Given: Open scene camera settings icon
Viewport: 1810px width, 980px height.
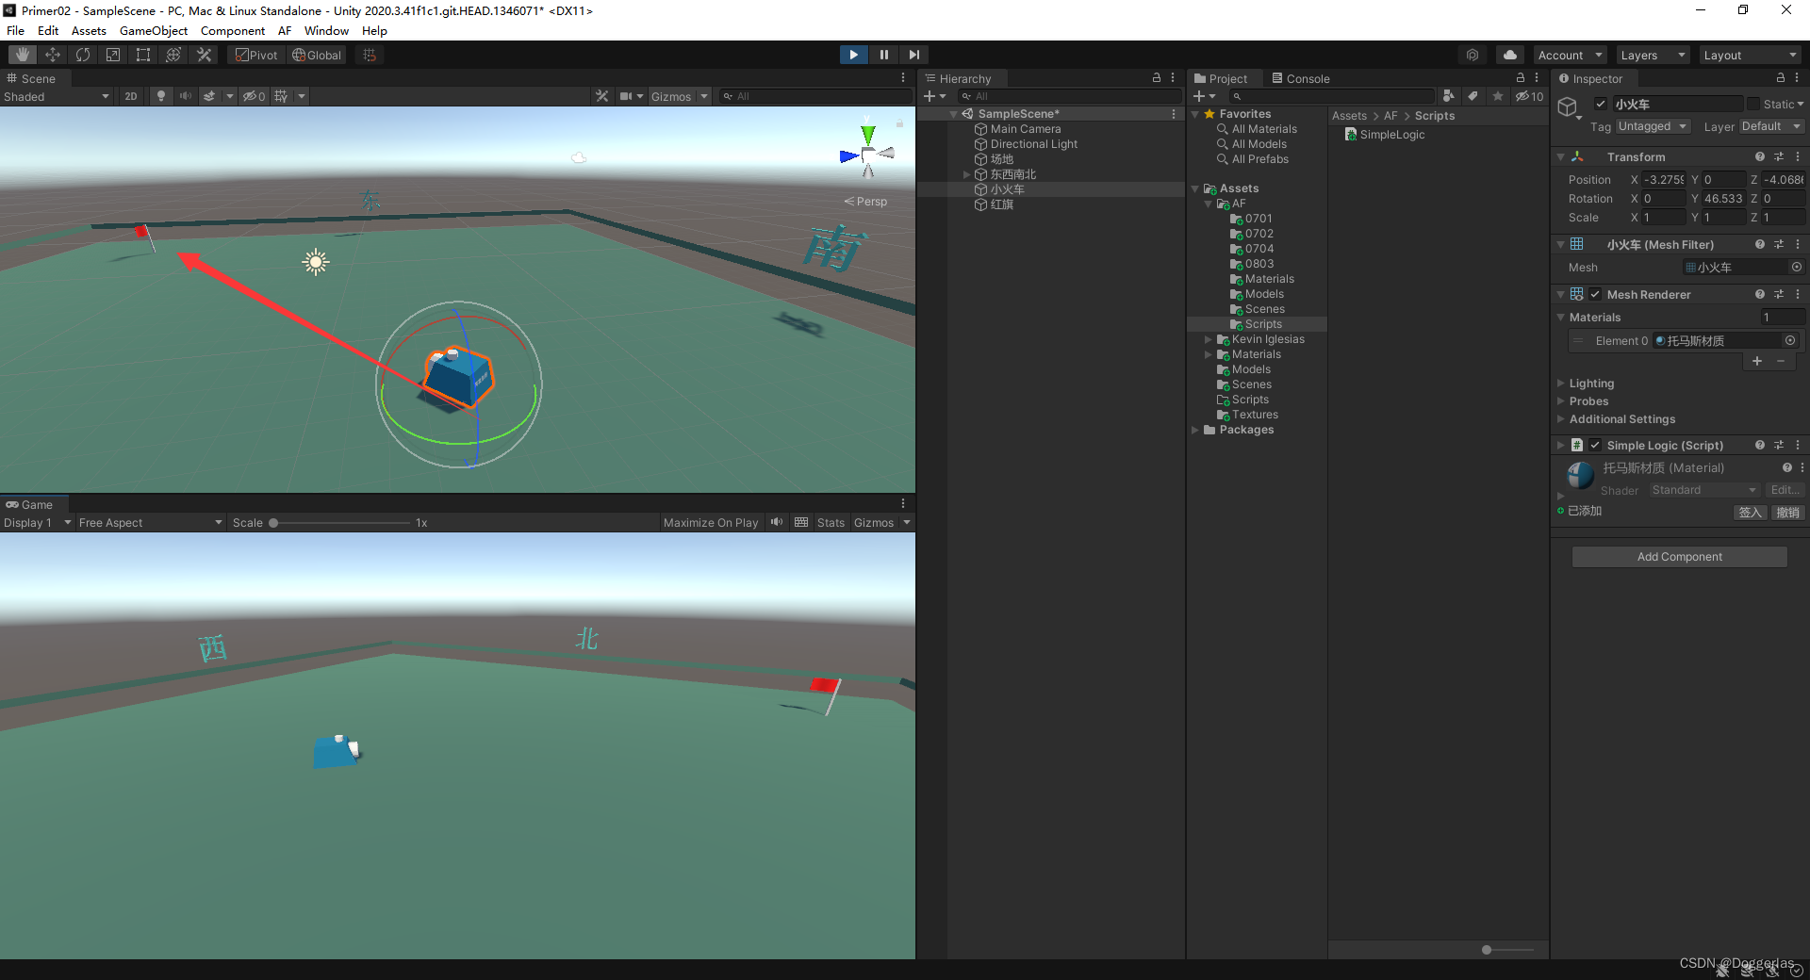Looking at the screenshot, I should coord(625,96).
